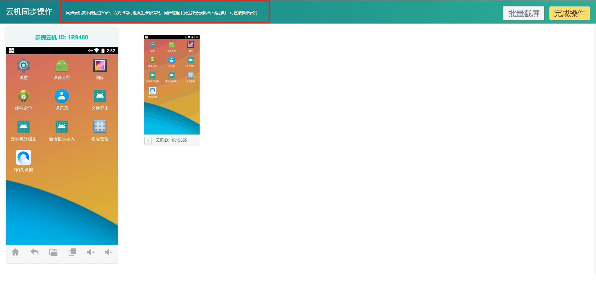The width and height of the screenshot is (596, 296).
Task: Click the volume down control icon
Action: [x=109, y=252]
